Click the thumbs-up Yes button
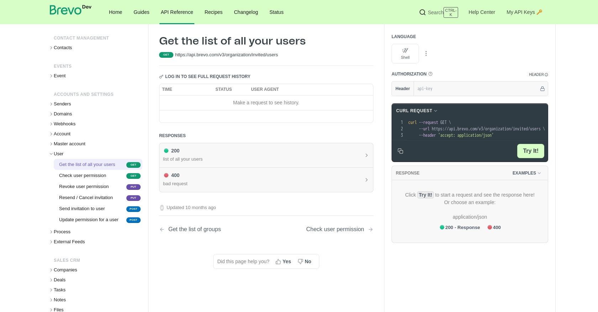The height and width of the screenshot is (312, 598). [283, 261]
